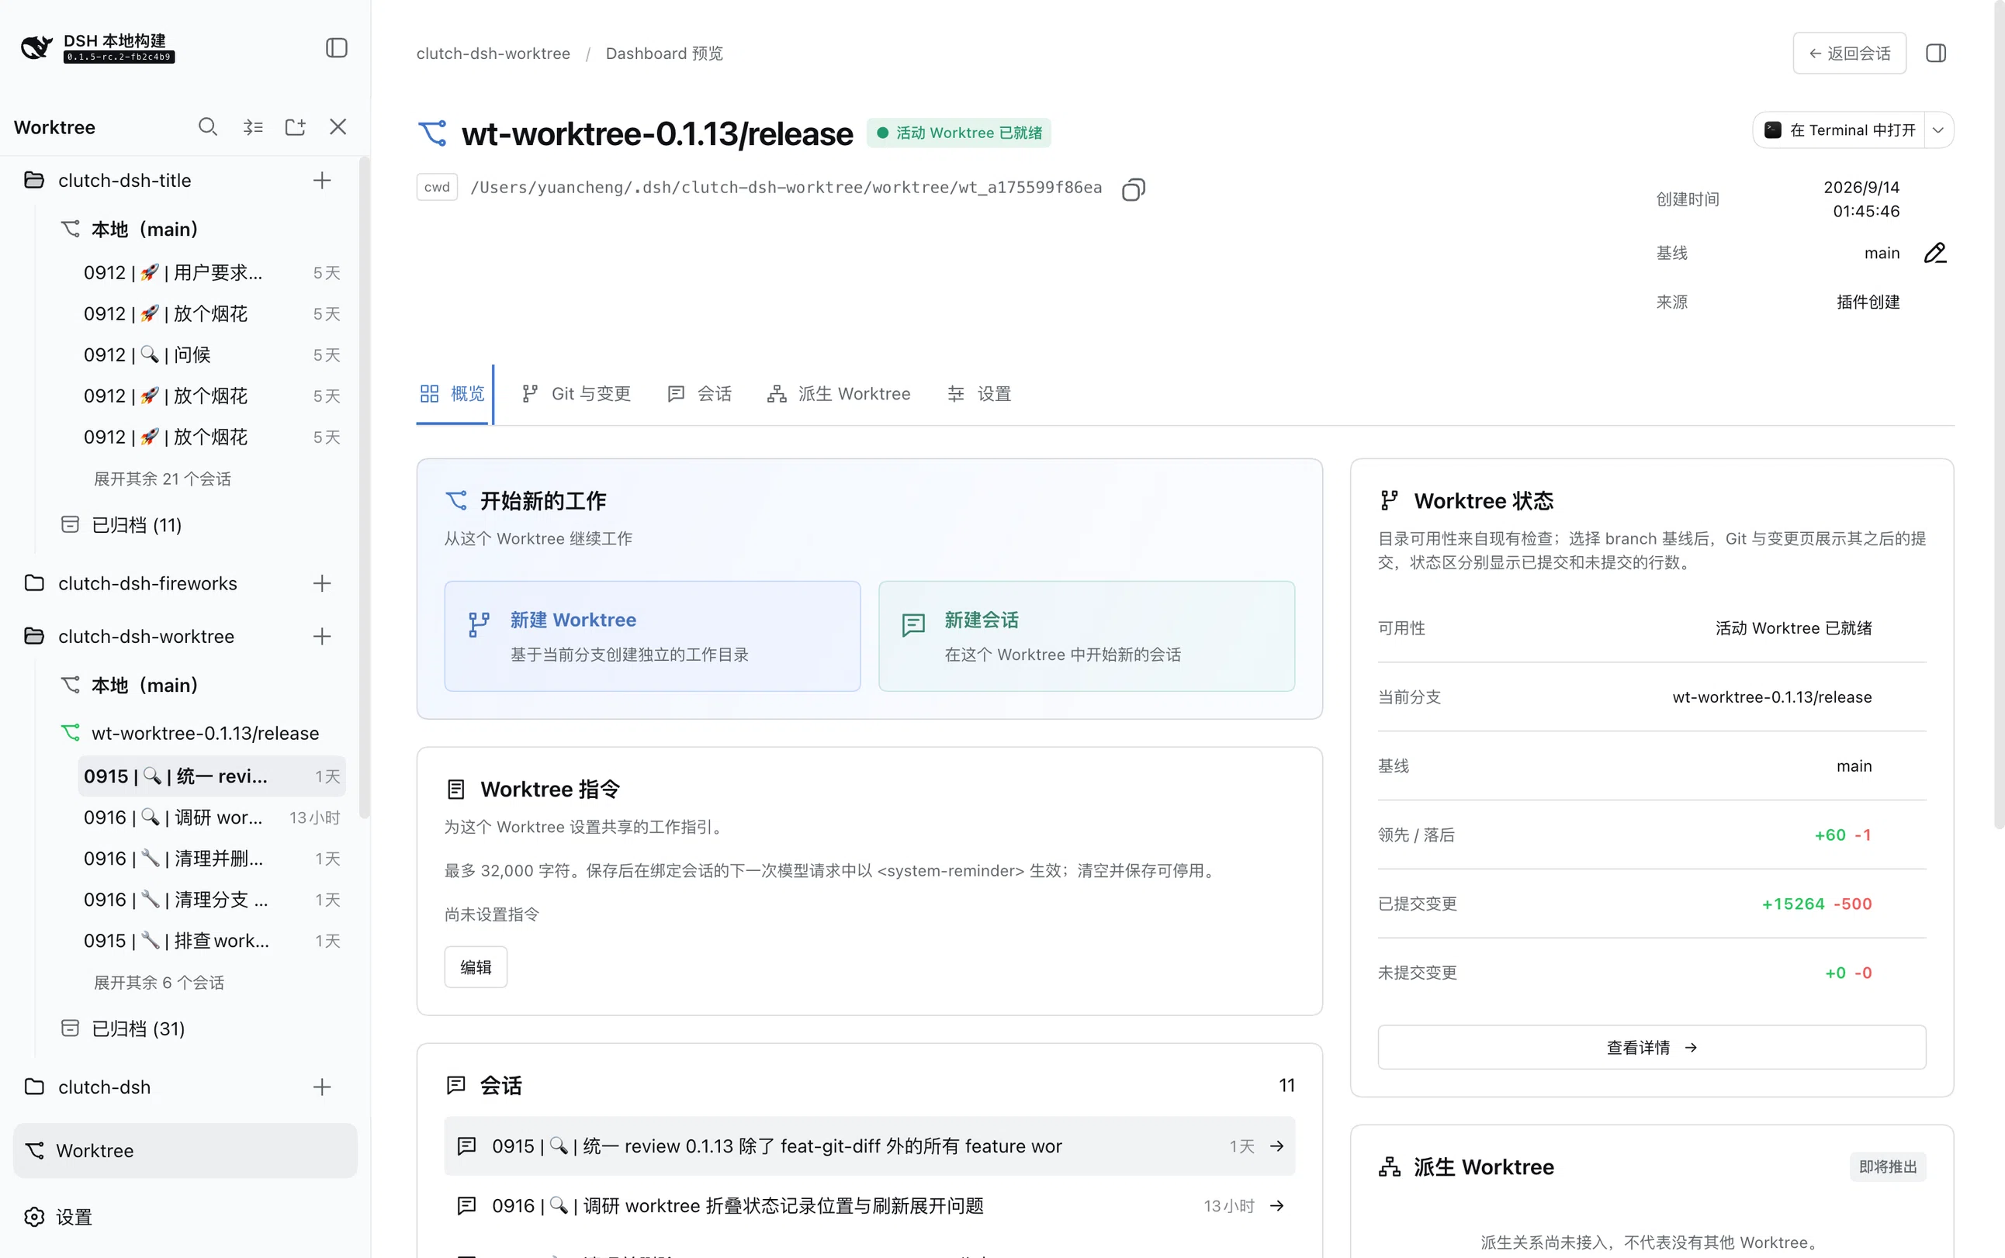Screen dimensions: 2005x1258
Task: Click Dashboard 预览 breadcrumb
Action: click(x=664, y=54)
